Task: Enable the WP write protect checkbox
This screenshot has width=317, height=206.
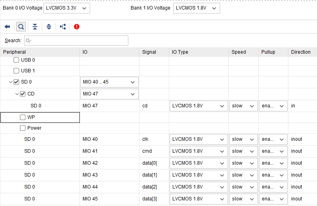Action: click(23, 117)
